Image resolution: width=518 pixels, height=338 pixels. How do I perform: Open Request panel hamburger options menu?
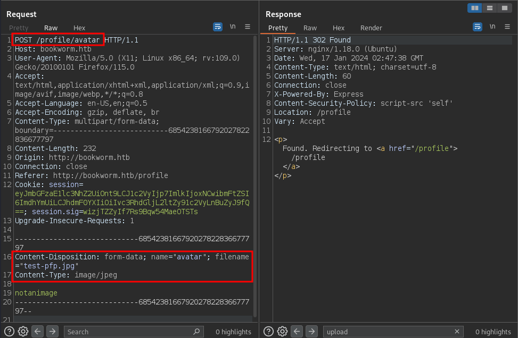click(248, 27)
